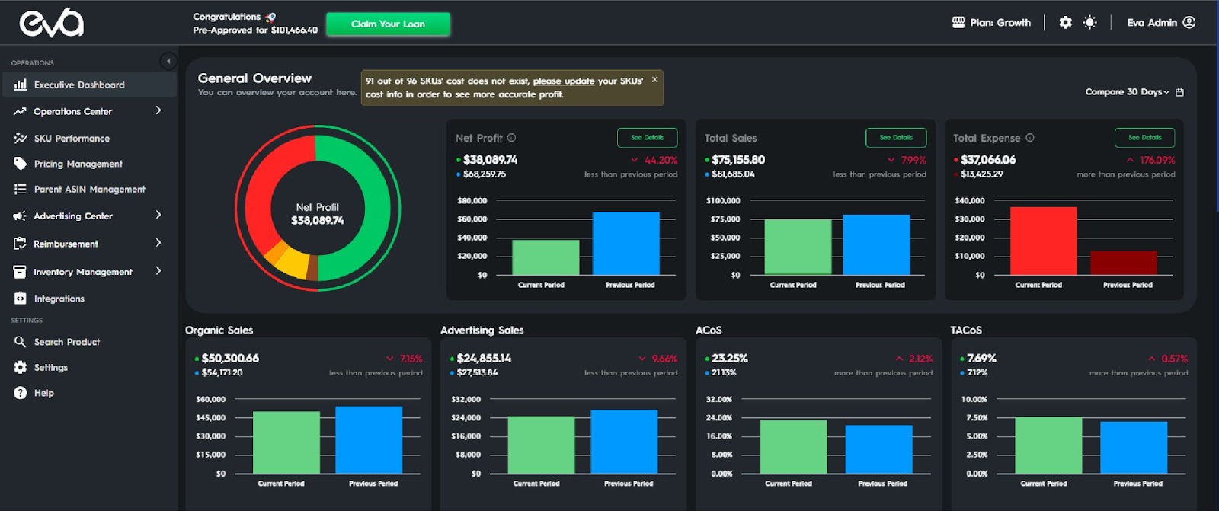Click the 44.20% change on Net Profit

pos(661,160)
